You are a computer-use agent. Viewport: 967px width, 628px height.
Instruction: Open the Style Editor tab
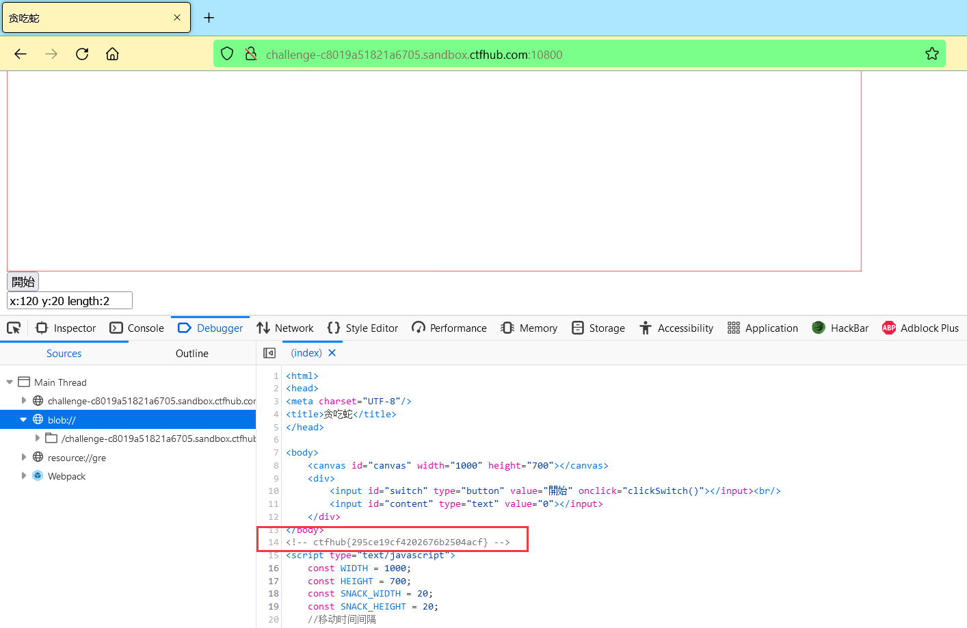[362, 328]
